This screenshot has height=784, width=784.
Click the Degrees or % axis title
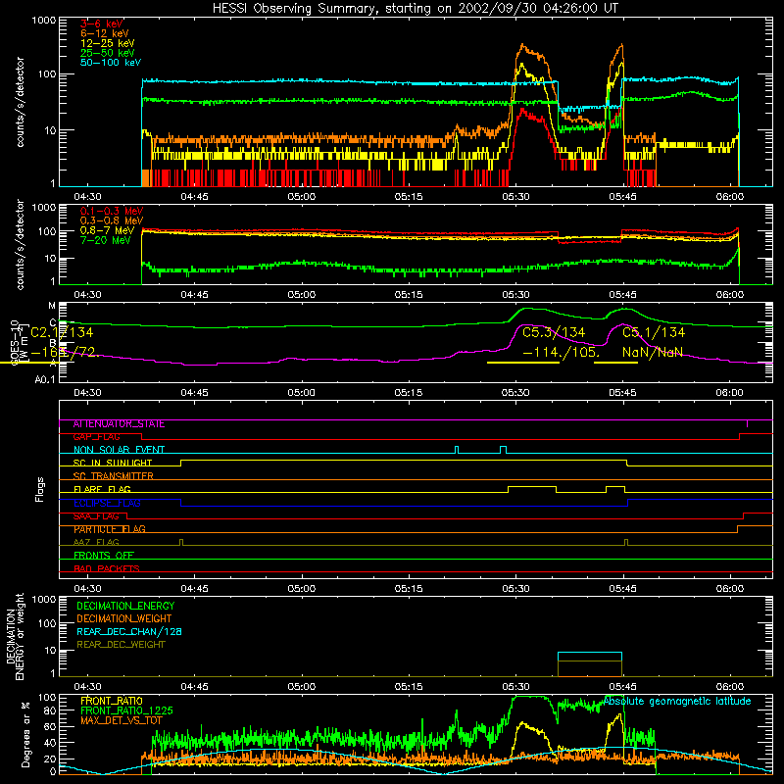24,735
